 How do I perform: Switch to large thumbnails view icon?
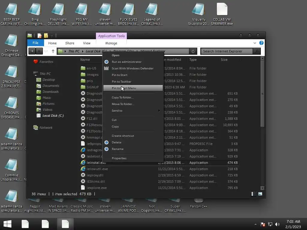260,194
